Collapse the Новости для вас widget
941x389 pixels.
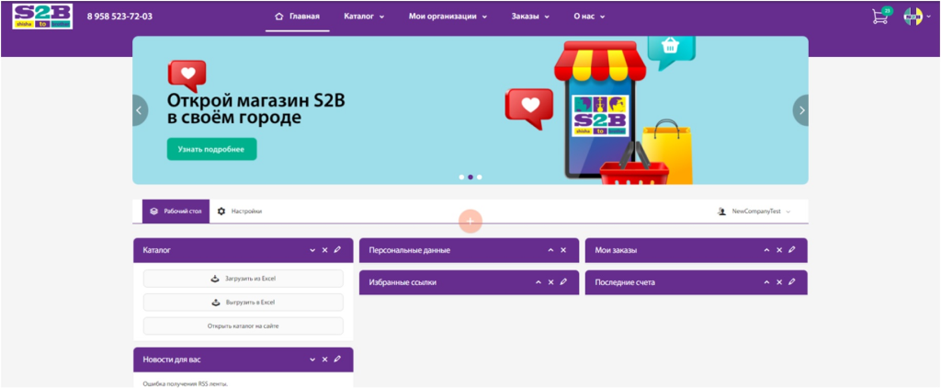312,360
